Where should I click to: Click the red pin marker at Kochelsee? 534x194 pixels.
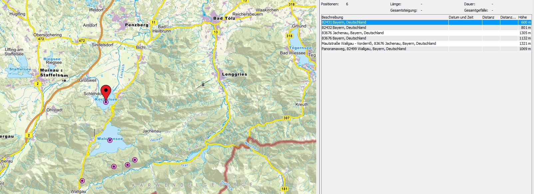tap(106, 91)
